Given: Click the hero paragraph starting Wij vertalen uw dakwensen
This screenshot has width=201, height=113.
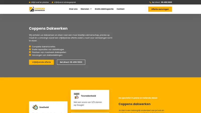Looking at the screenshot, I should pyautogui.click(x=71, y=38).
